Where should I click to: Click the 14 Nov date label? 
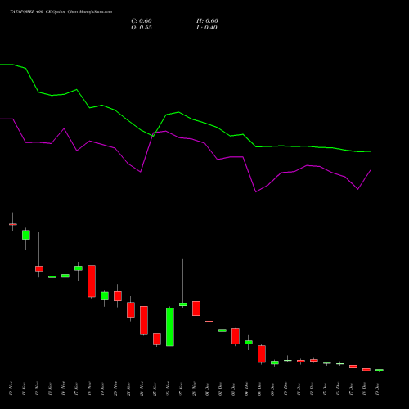point(64,389)
